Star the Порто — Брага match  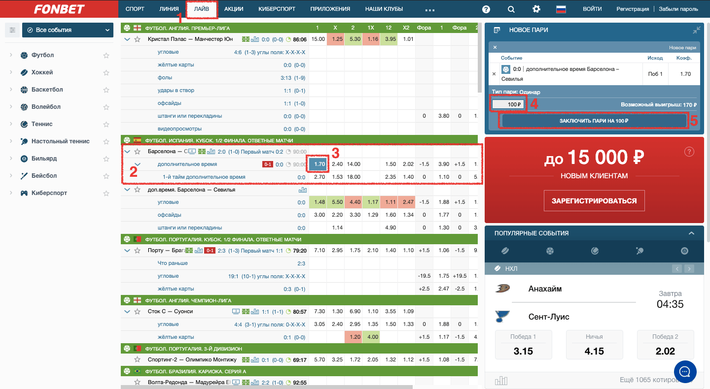[138, 251]
